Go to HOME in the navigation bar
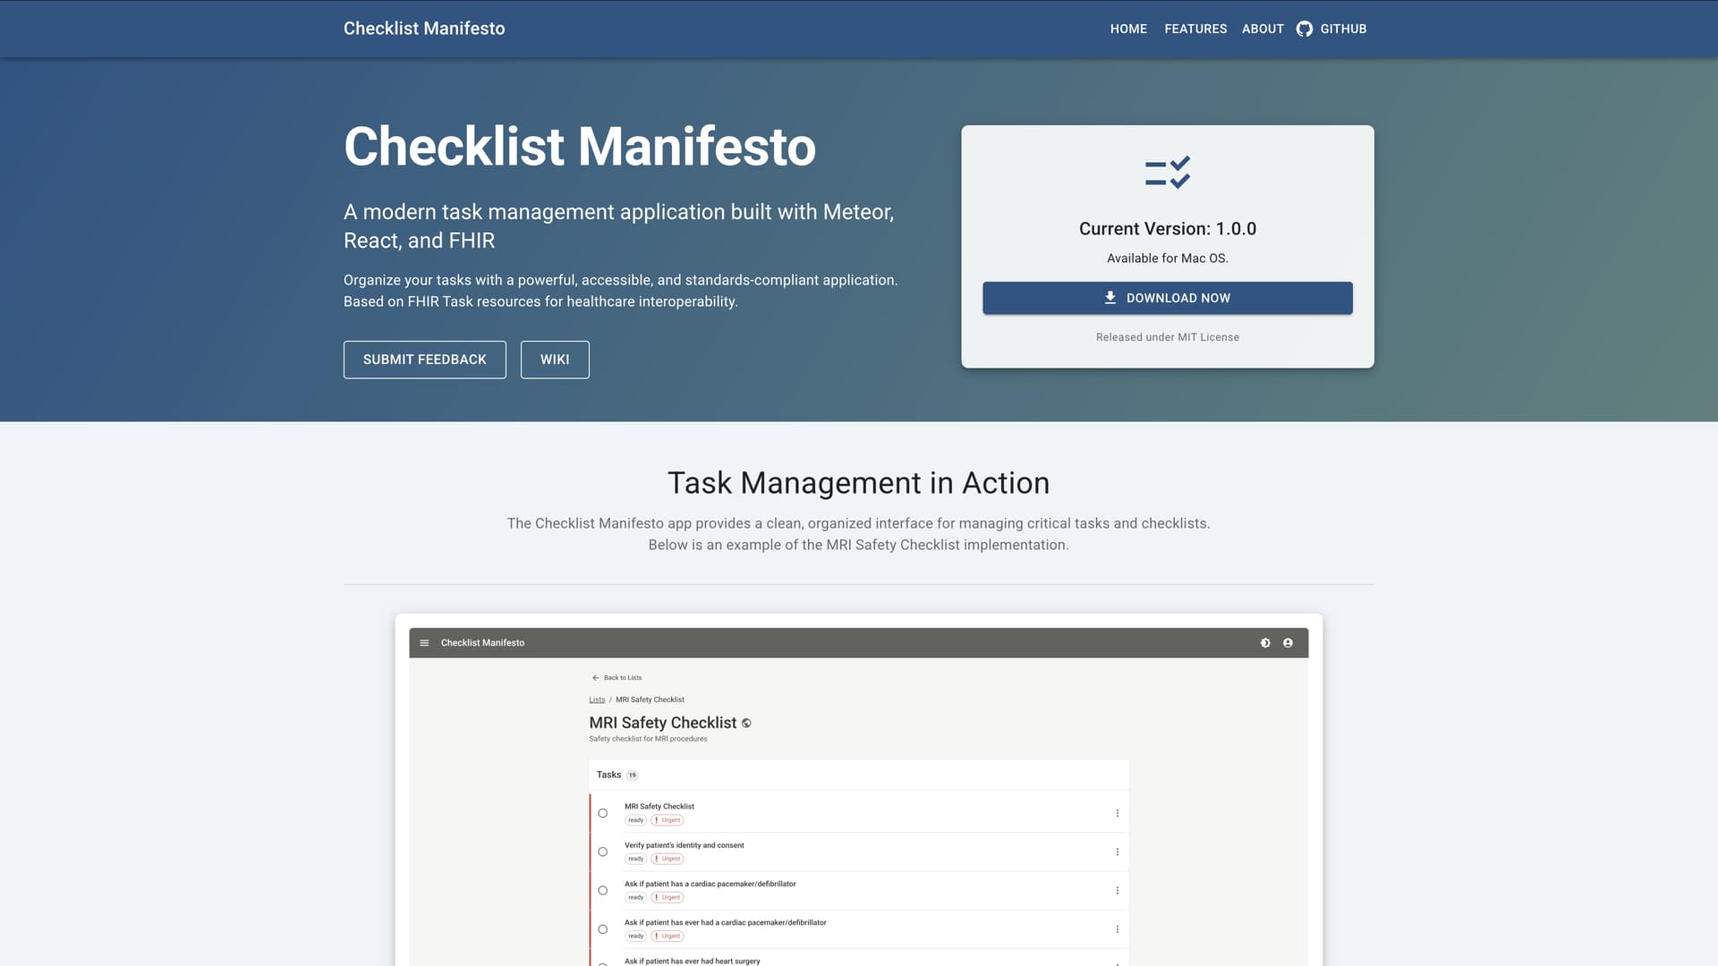The height and width of the screenshot is (966, 1718). pyautogui.click(x=1128, y=29)
